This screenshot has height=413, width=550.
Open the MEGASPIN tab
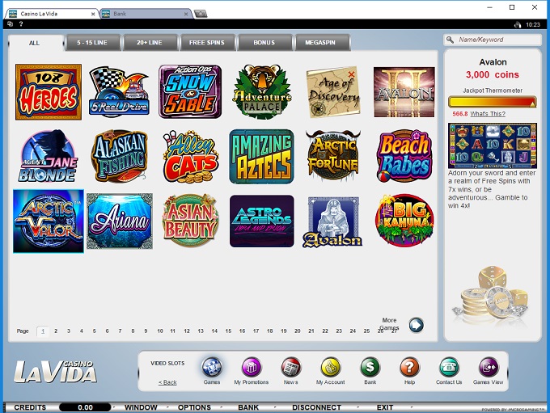coord(322,43)
